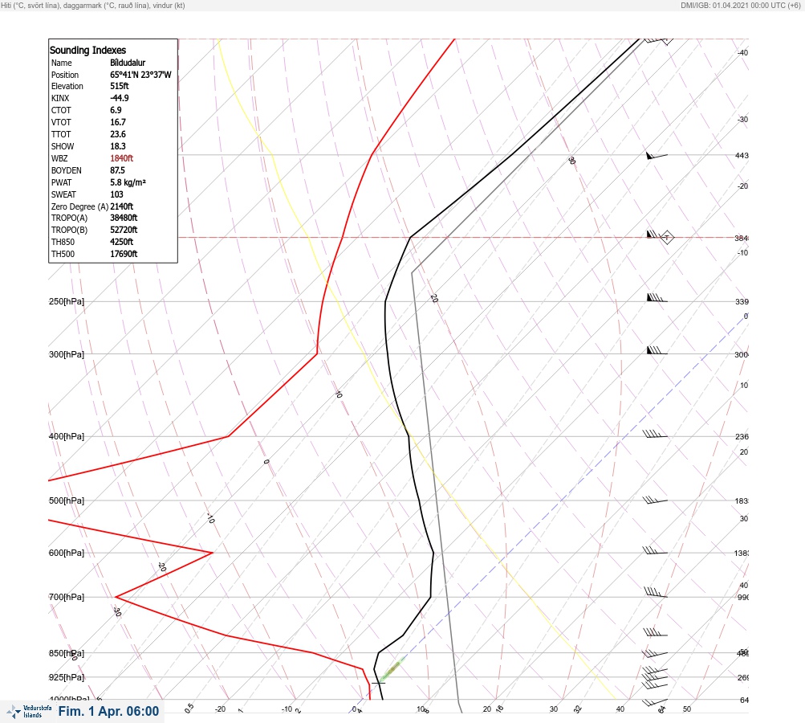Screen dimensions: 805x723
Task: Click the elevation value 515ft
Action: pos(120,86)
